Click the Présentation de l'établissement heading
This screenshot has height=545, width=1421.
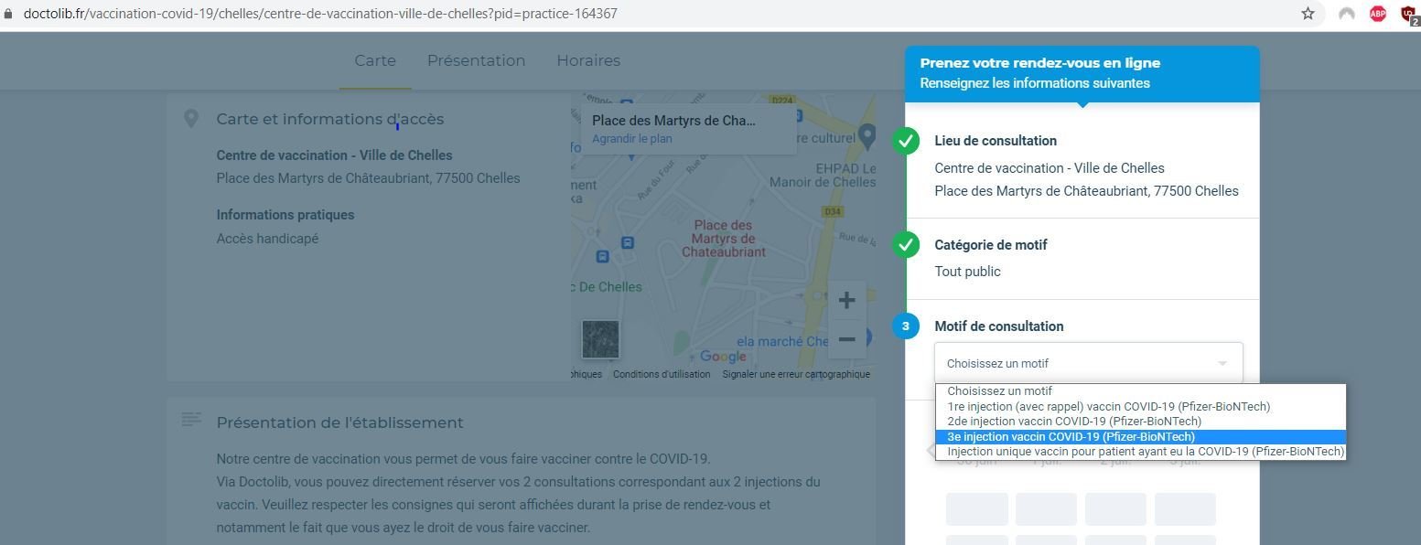point(339,422)
